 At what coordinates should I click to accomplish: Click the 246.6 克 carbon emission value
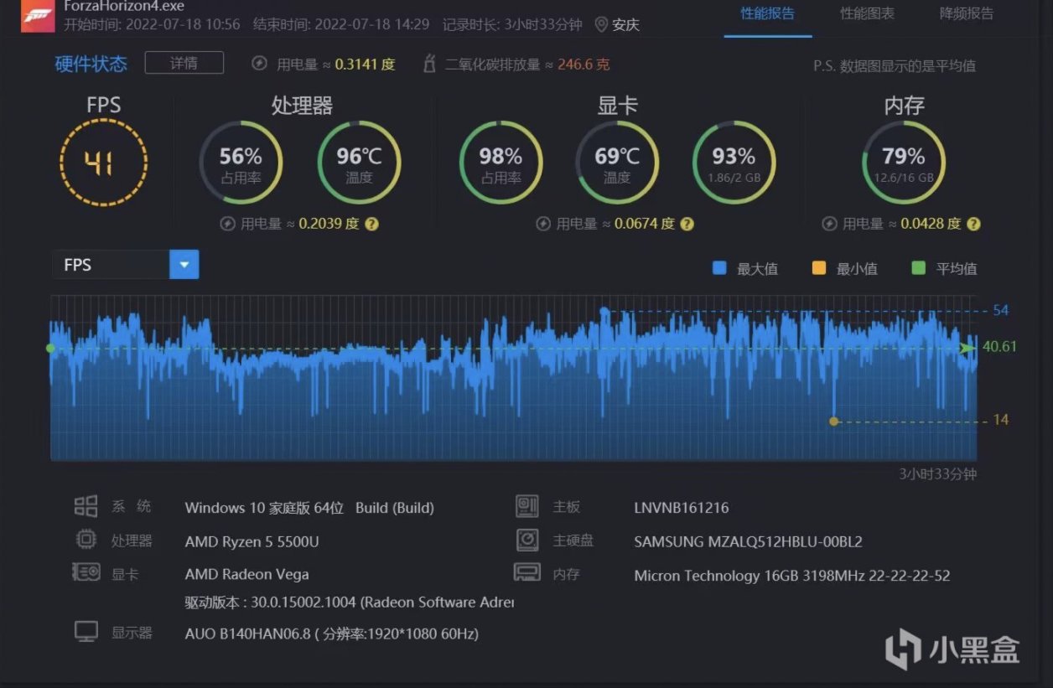[584, 64]
